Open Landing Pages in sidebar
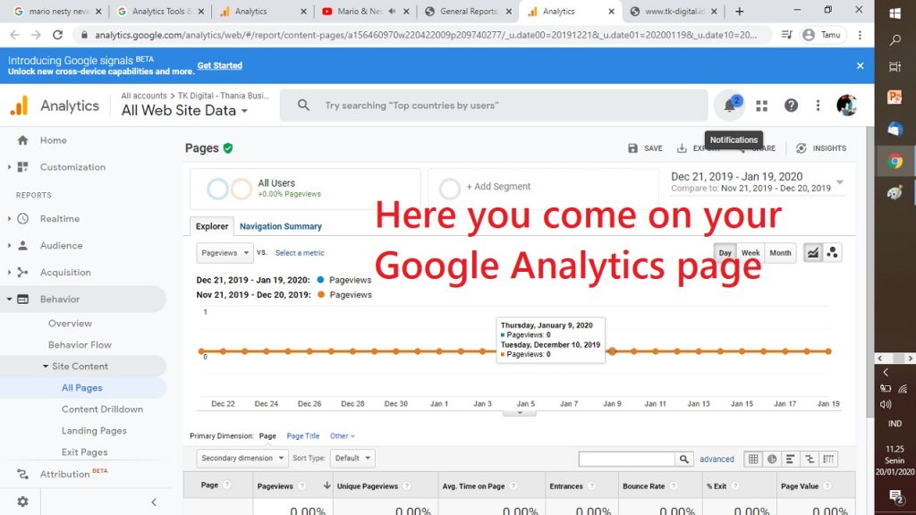The width and height of the screenshot is (916, 515). (94, 431)
